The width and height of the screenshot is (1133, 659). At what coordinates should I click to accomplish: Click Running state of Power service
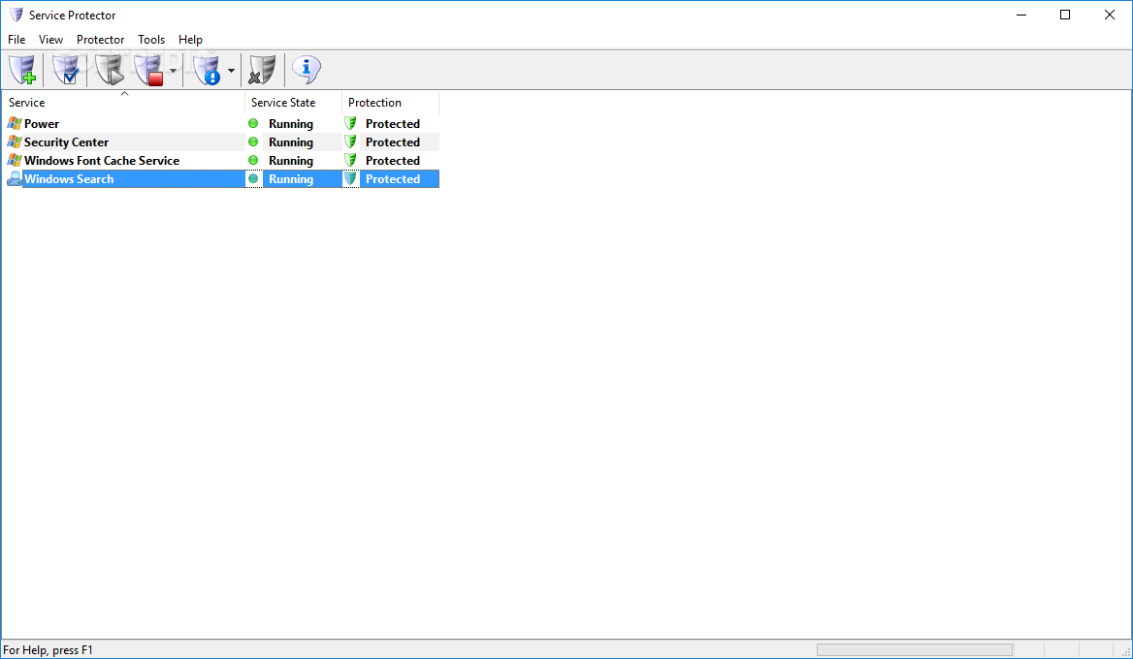290,124
